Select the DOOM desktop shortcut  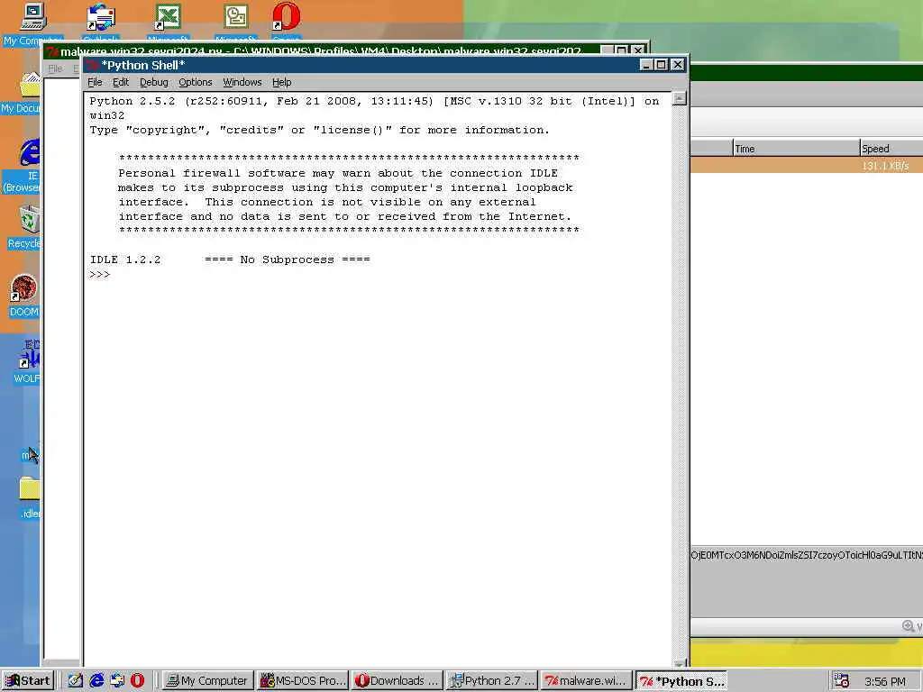[x=23, y=296]
